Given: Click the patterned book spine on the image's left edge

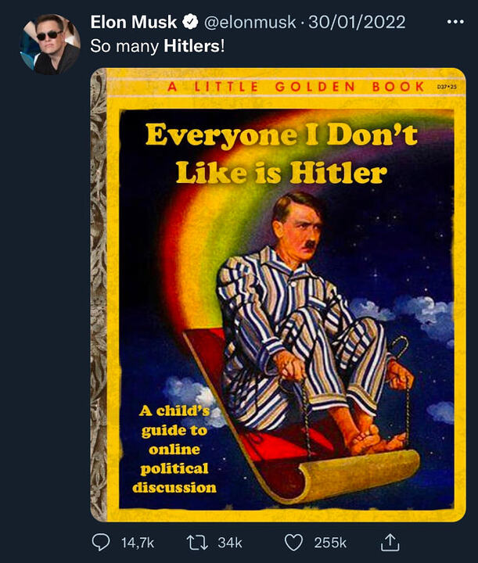Looking at the screenshot, I should point(99,295).
